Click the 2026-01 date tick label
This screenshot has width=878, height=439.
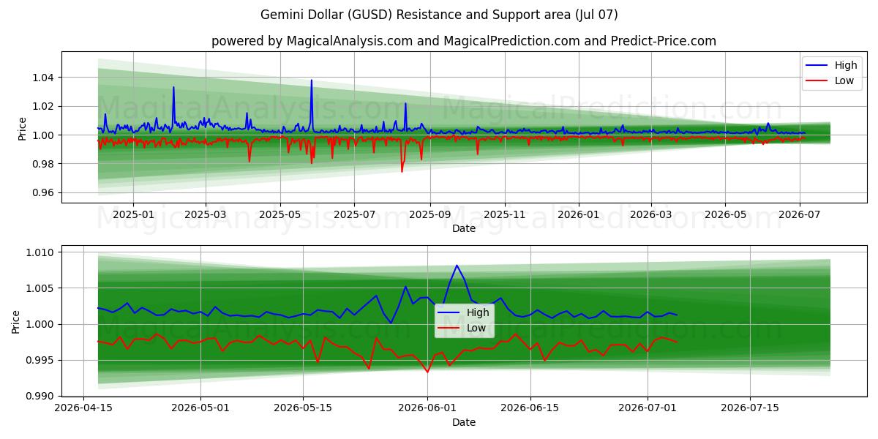pos(578,215)
